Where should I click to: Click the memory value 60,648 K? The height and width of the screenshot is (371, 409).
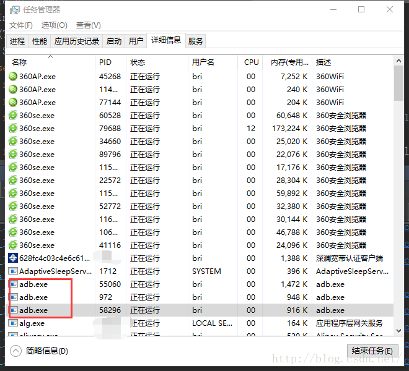[x=292, y=116]
